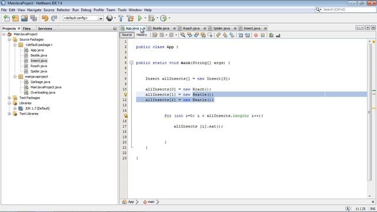Open the Refactor menu
Viewport: 377px width, 212px height.
(63, 10)
